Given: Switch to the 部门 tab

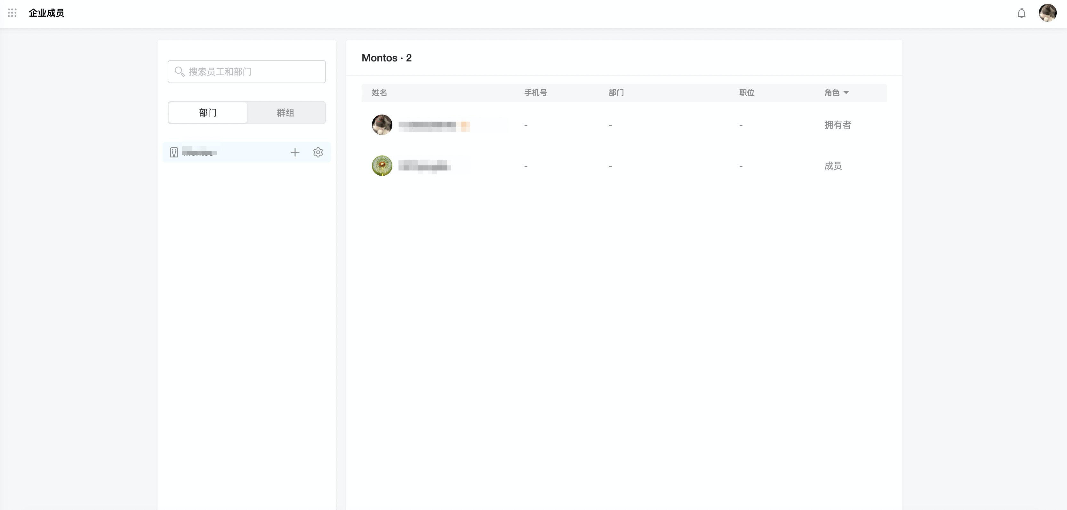Looking at the screenshot, I should [208, 113].
